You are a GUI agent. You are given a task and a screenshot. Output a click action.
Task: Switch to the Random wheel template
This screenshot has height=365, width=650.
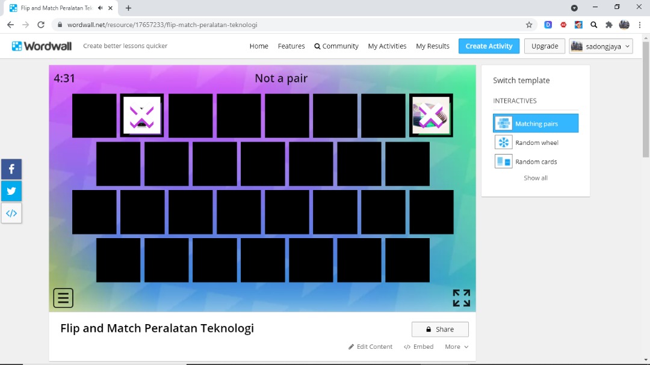(536, 143)
